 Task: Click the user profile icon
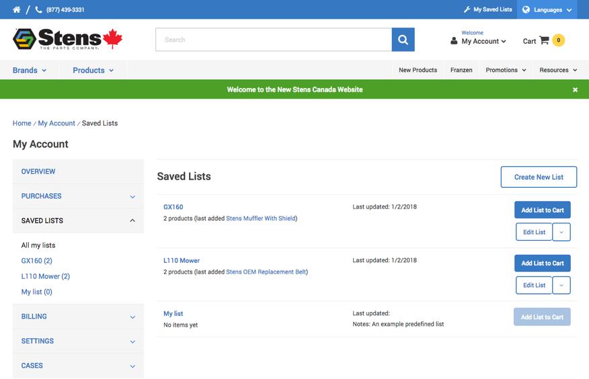[x=454, y=41]
